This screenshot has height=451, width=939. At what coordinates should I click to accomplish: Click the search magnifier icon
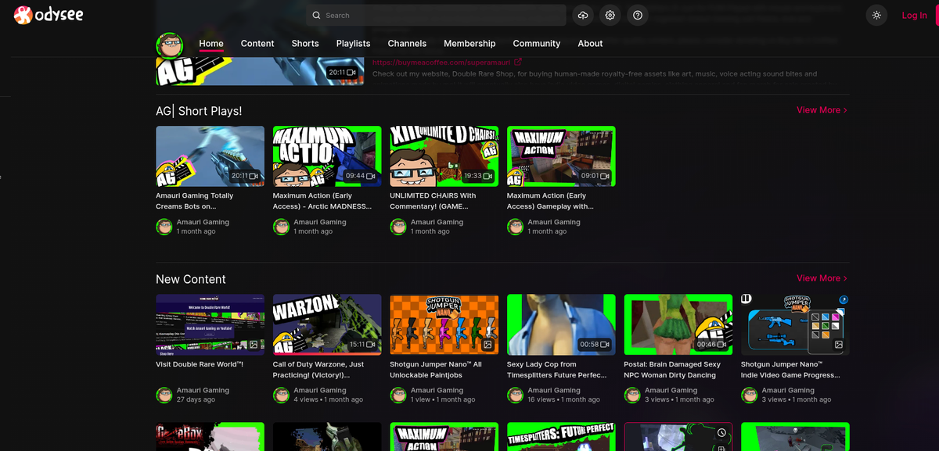pyautogui.click(x=316, y=15)
